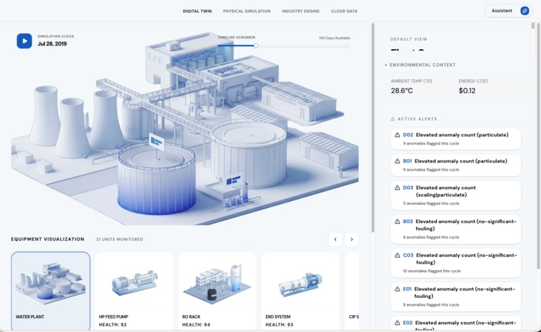Click the D03 alert warning triangle icon
This screenshot has width=541, height=332.
397,188
